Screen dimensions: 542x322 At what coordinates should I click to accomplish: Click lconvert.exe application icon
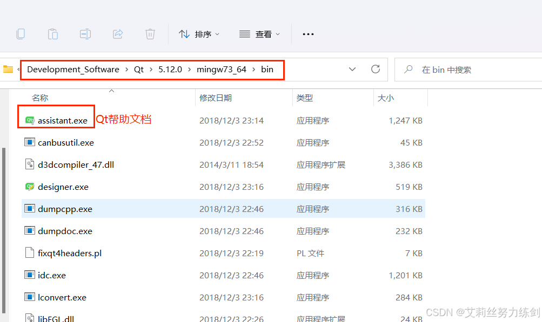pyautogui.click(x=30, y=297)
